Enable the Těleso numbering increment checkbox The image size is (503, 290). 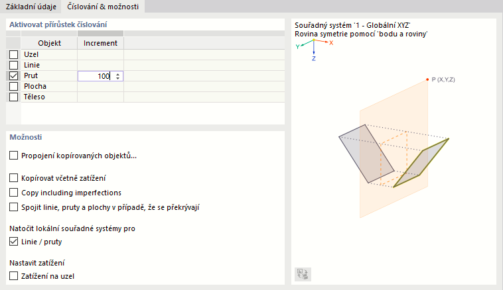[14, 97]
